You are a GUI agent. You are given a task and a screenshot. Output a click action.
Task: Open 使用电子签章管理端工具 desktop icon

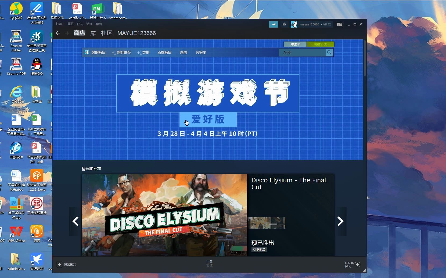[37, 41]
